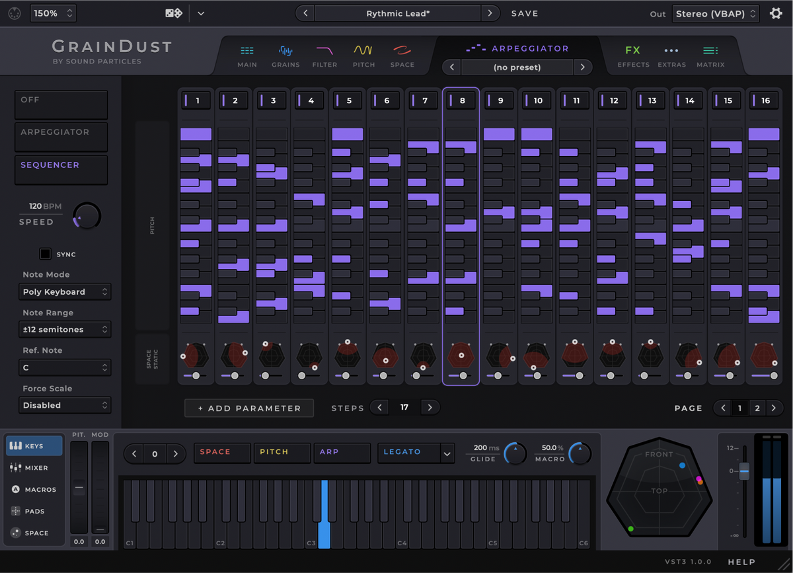Click the EXTRAS dots icon
Image resolution: width=793 pixels, height=573 pixels.
click(671, 54)
